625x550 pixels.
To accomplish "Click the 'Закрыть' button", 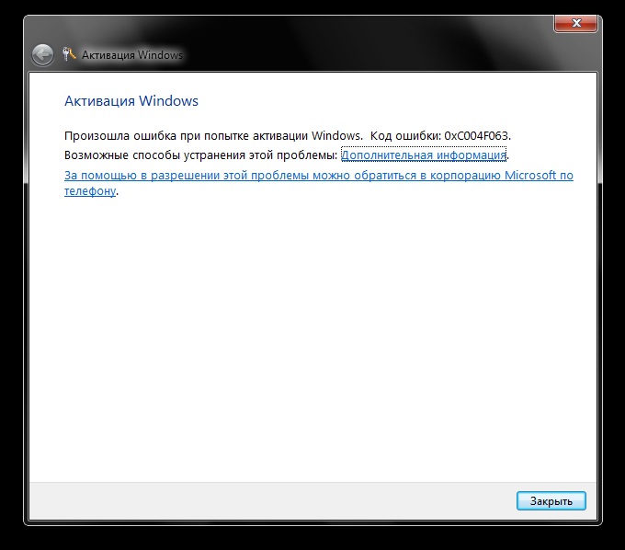I will pos(551,501).
